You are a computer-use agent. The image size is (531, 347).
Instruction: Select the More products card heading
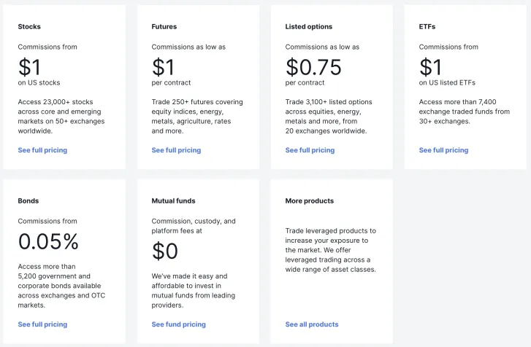click(x=310, y=201)
